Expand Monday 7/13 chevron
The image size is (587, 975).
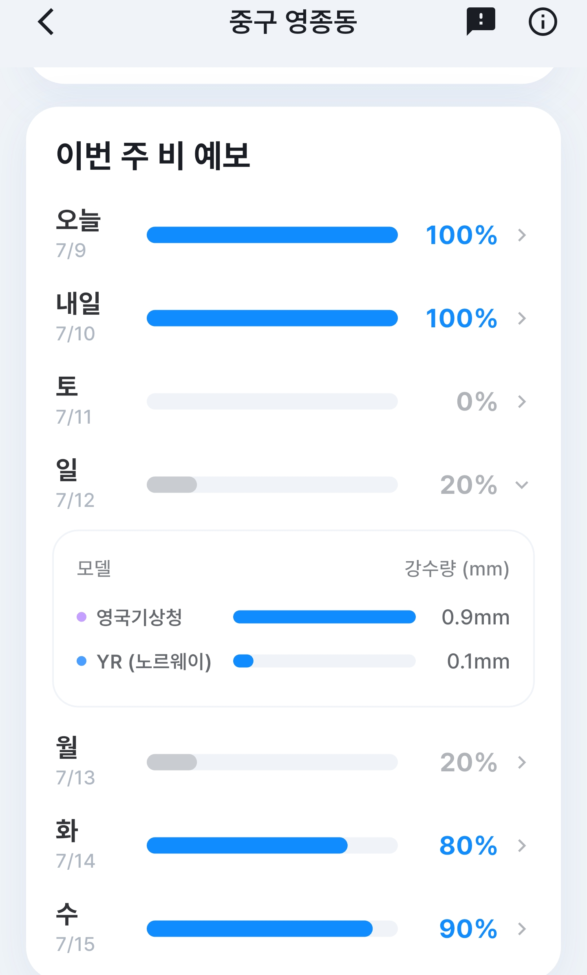tap(522, 762)
